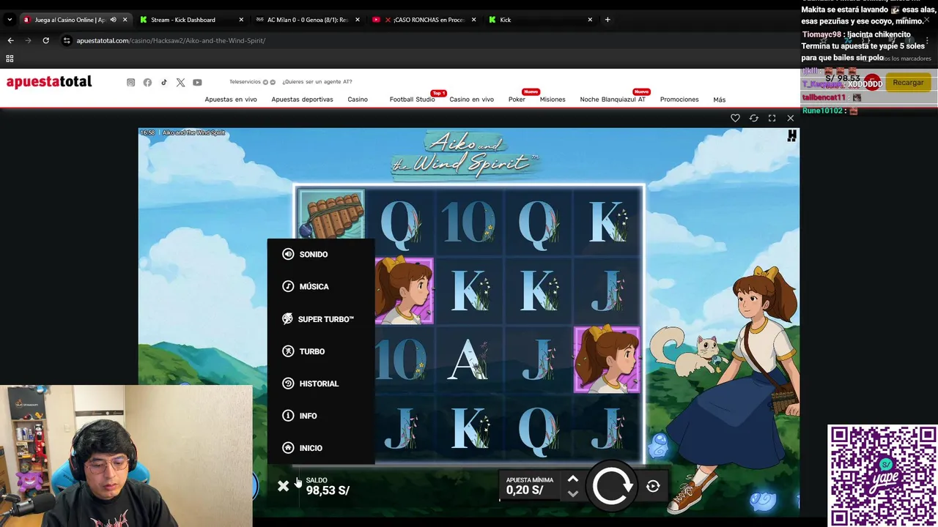Click the Recargar button
This screenshot has width=938, height=527.
click(x=908, y=83)
